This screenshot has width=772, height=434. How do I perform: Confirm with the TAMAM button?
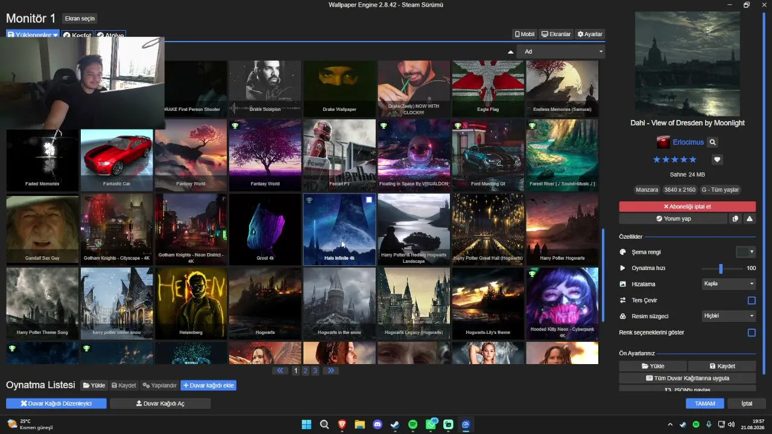click(705, 403)
